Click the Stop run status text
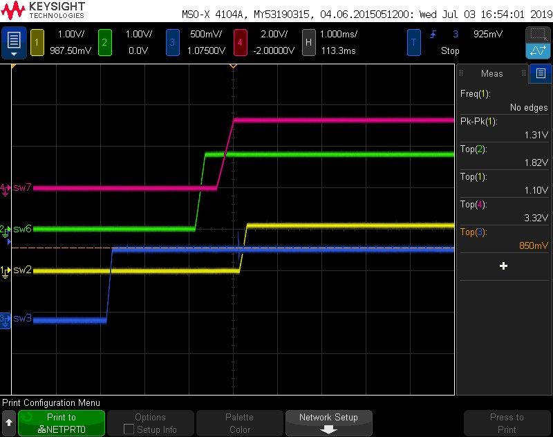This screenshot has height=437, width=553. click(x=451, y=50)
